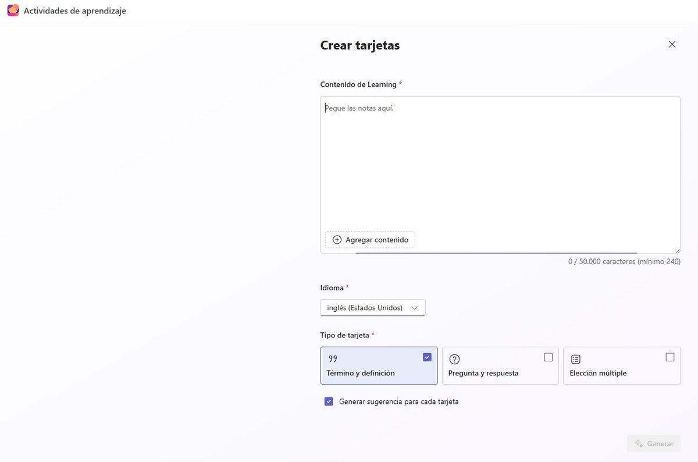Image resolution: width=698 pixels, height=462 pixels.
Task: Select the Término y definición card type
Action: 379,365
